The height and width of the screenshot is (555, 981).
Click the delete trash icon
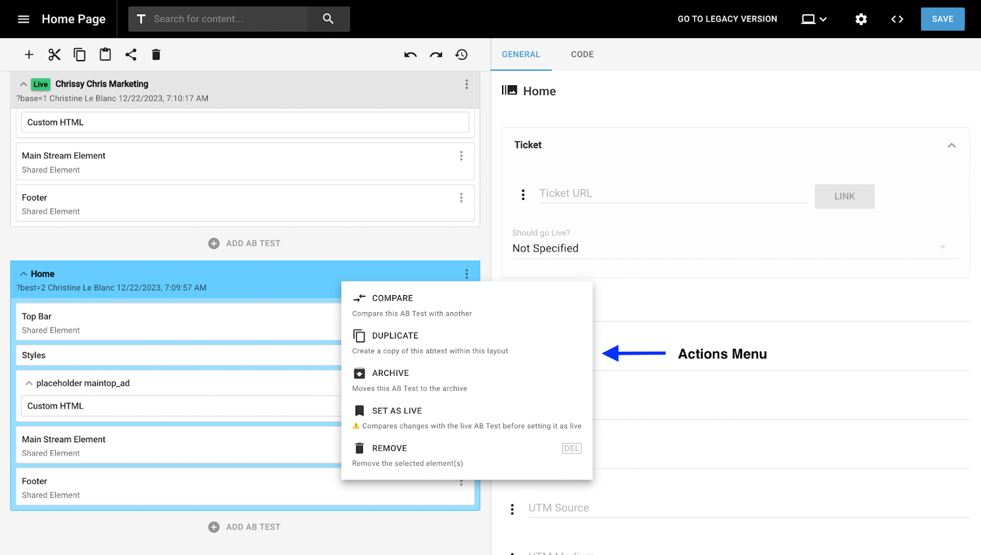click(156, 54)
